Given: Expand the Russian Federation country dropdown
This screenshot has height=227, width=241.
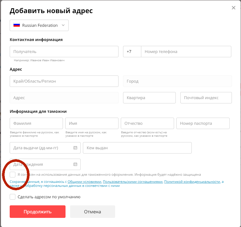Looking at the screenshot, I should [x=63, y=25].
